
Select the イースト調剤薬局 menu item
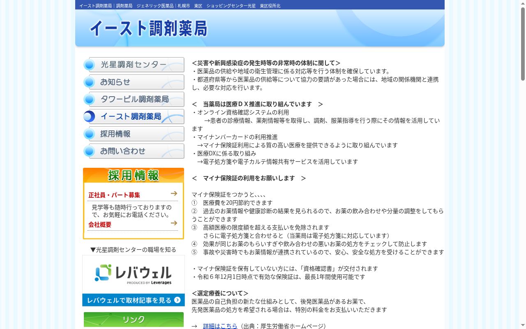click(x=134, y=116)
